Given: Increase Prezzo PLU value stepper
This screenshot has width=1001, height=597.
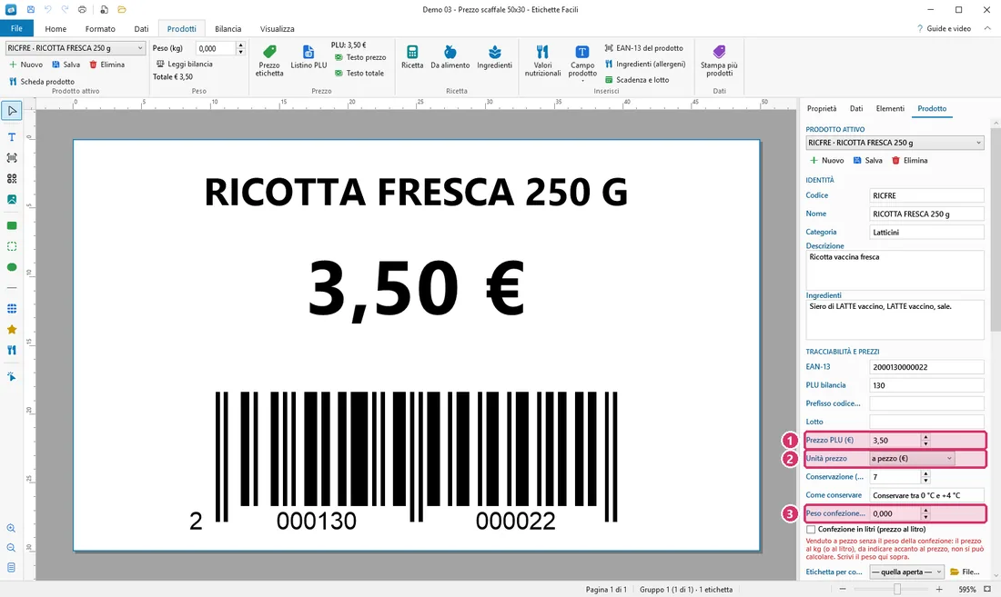Looking at the screenshot, I should point(925,437).
